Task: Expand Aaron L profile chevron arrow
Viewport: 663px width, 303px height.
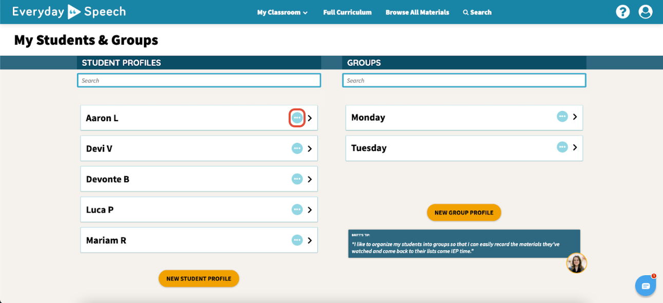Action: [x=310, y=119]
